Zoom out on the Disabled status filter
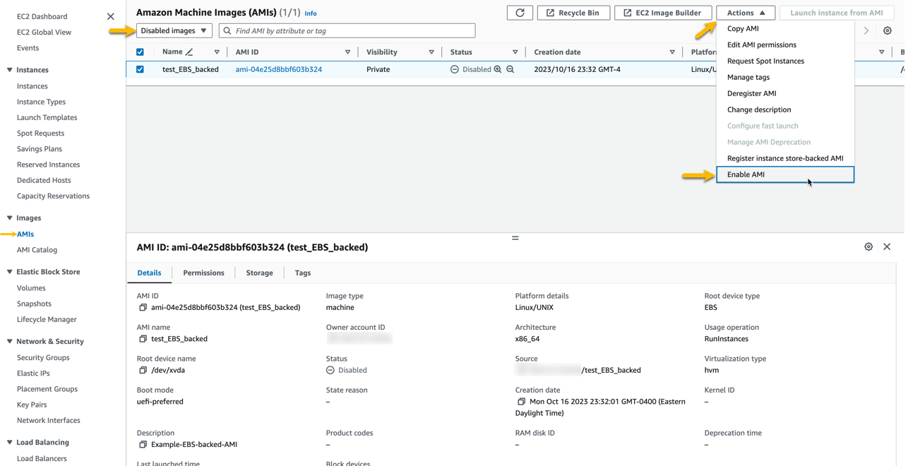 [510, 69]
